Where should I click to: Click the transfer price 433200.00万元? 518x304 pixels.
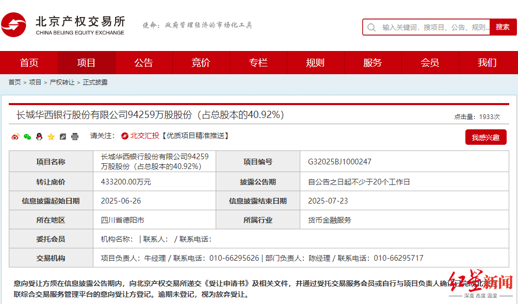click(126, 182)
